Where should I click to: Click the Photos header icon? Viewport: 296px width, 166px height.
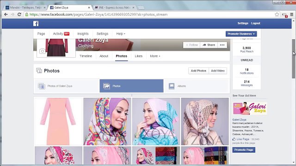pyautogui.click(x=39, y=71)
